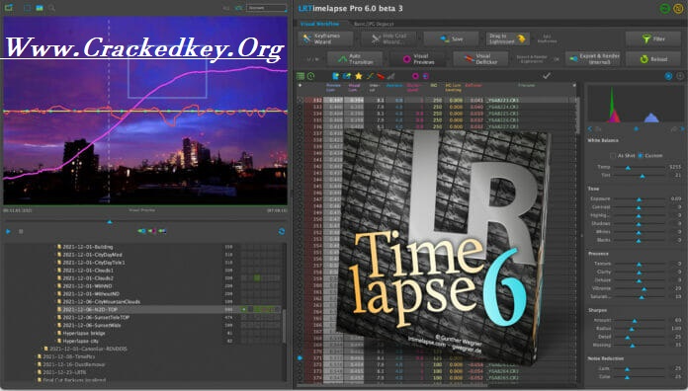
Task: Click the checkmark icon above the table
Action: pyautogui.click(x=547, y=76)
